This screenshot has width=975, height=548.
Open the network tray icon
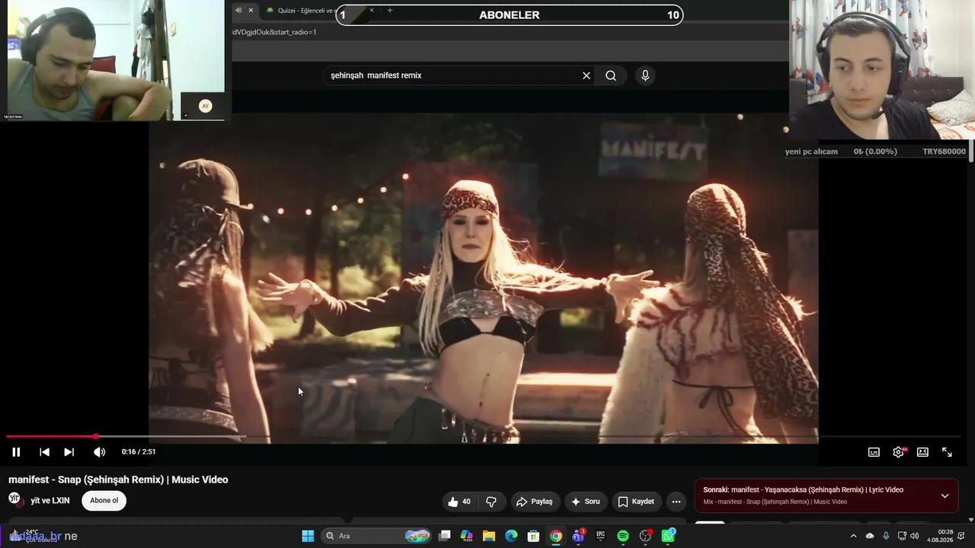[x=902, y=536]
